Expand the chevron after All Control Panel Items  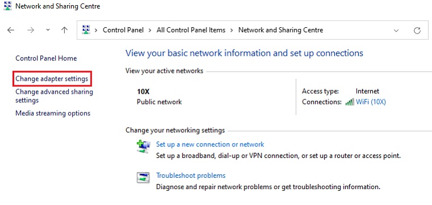pos(232,30)
